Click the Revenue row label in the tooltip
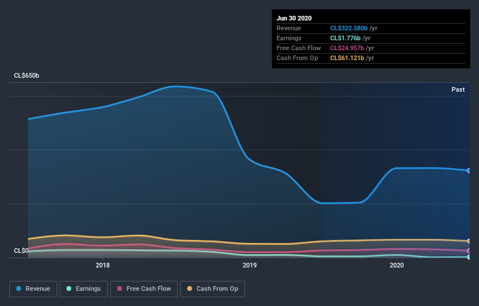Screen dimensions: 479x306 tap(289, 28)
